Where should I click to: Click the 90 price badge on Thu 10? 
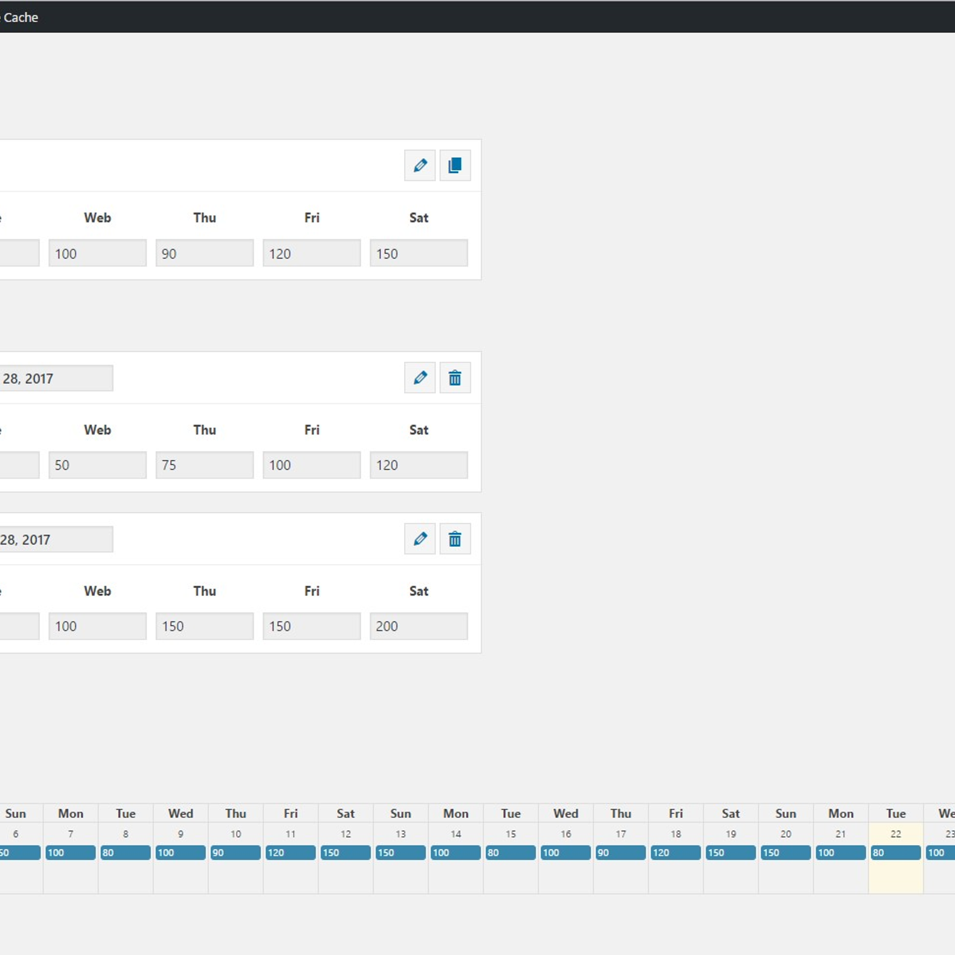pyautogui.click(x=236, y=852)
